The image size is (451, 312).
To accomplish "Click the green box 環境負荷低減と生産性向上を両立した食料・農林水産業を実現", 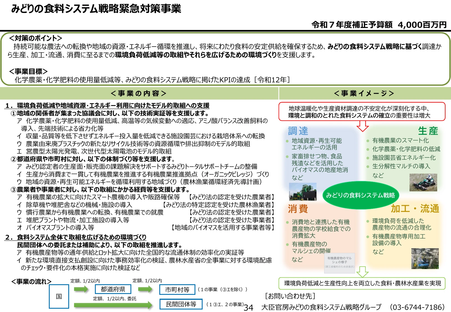I will 362,283.
